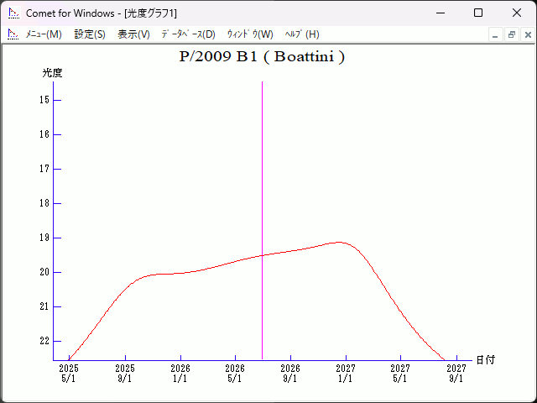Maximize the Comet for Windows window
The width and height of the screenshot is (537, 403).
click(x=478, y=13)
